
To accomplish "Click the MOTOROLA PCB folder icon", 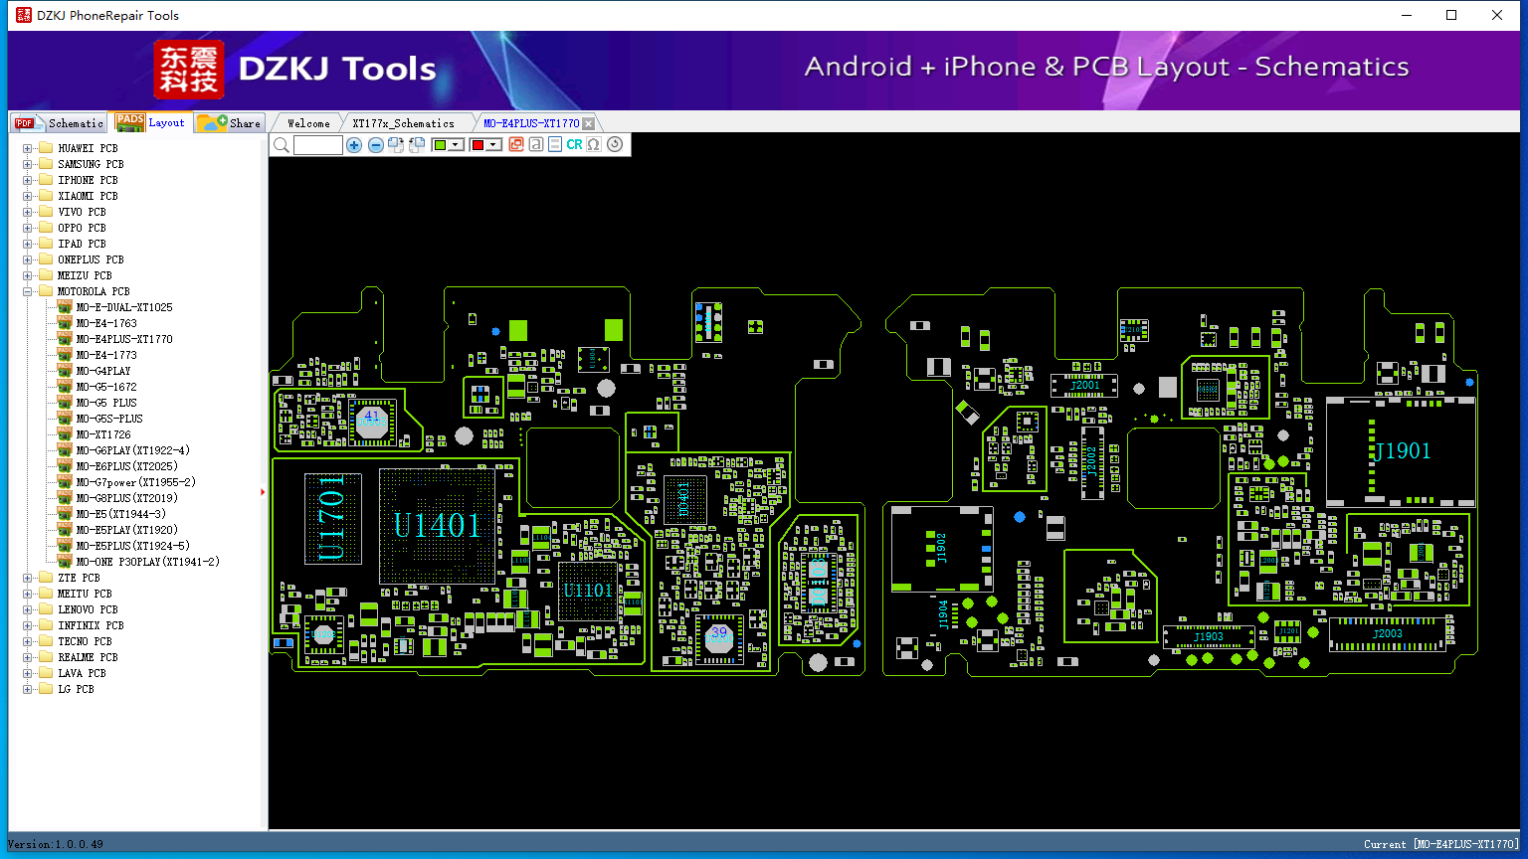I will tap(45, 291).
